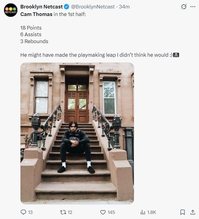Screen dimensions: 199x219
Task: Click the reply speech bubble icon
Action: (x=23, y=212)
